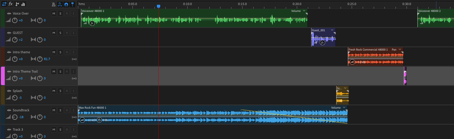Select the Voice Over track name
The height and width of the screenshot is (139, 454).
click(21, 13)
